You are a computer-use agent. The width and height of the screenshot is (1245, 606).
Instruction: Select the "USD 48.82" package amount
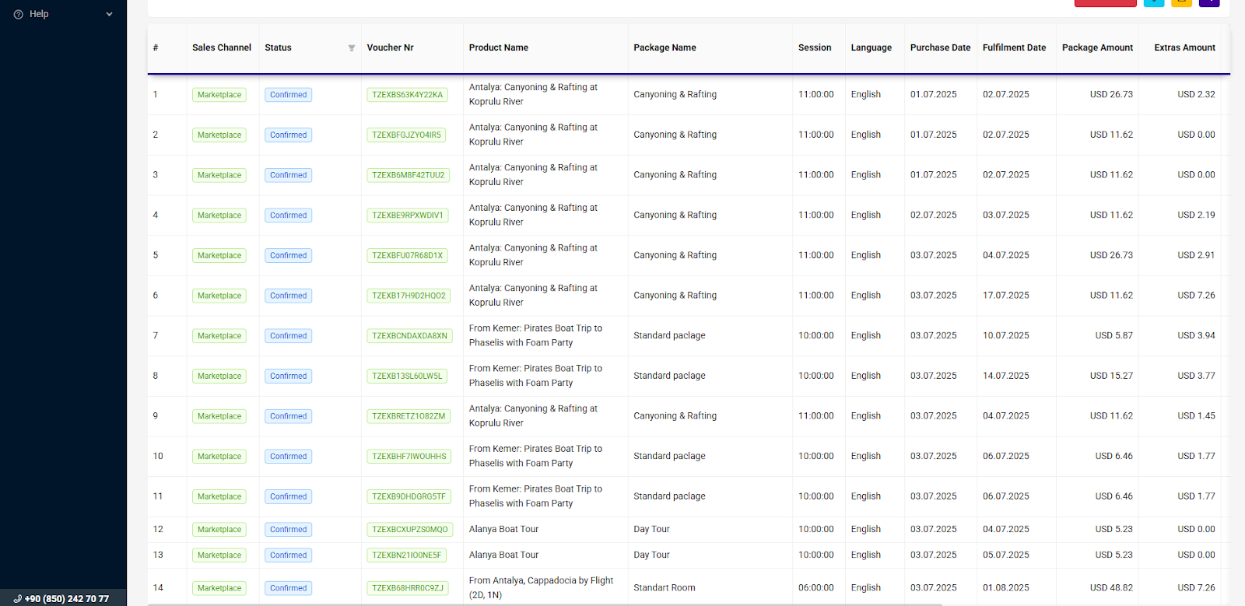[x=1111, y=588]
